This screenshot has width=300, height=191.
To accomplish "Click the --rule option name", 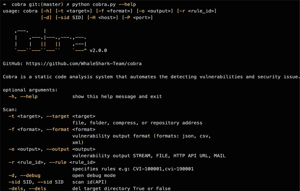I will 58,162.
